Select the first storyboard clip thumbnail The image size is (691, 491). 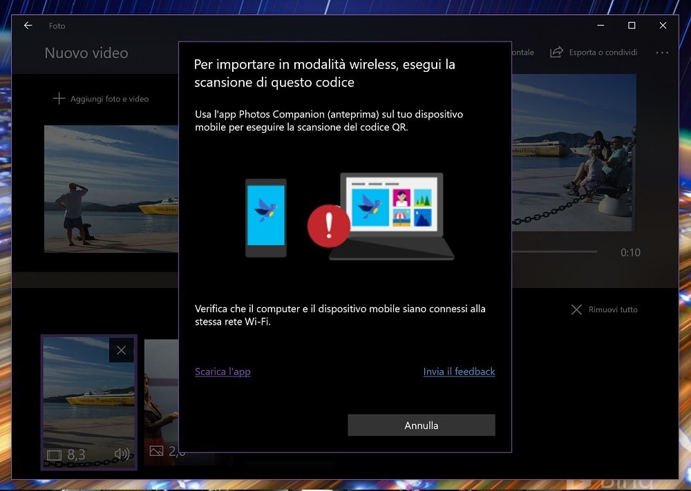[88, 402]
